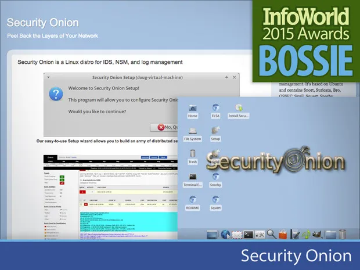Launch the ELSA desktop shortcut
360x270 pixels.
coord(215,111)
